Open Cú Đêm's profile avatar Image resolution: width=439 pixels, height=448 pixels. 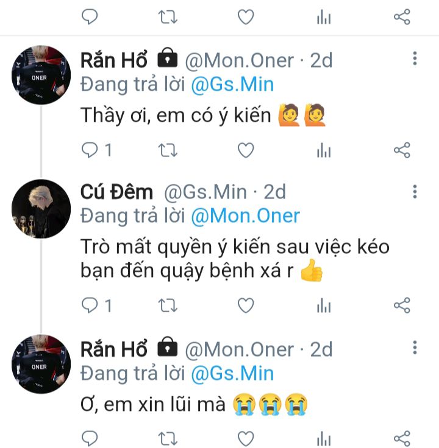41,209
